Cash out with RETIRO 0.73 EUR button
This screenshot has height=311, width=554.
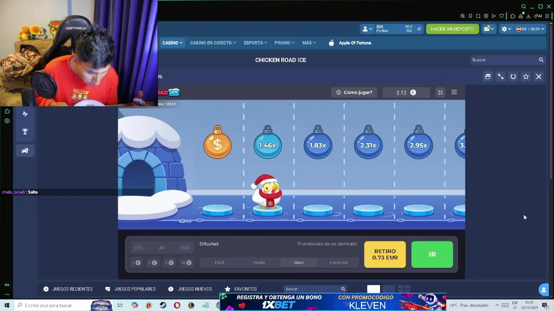pos(385,254)
